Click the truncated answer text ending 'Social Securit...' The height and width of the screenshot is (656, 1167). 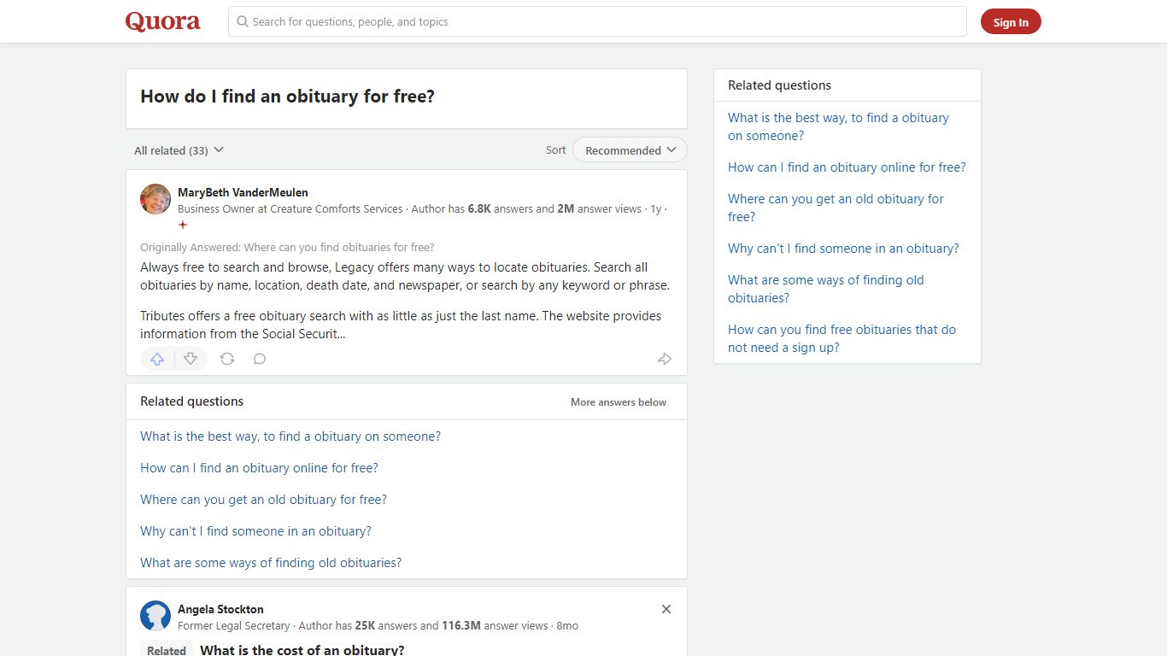click(x=401, y=325)
